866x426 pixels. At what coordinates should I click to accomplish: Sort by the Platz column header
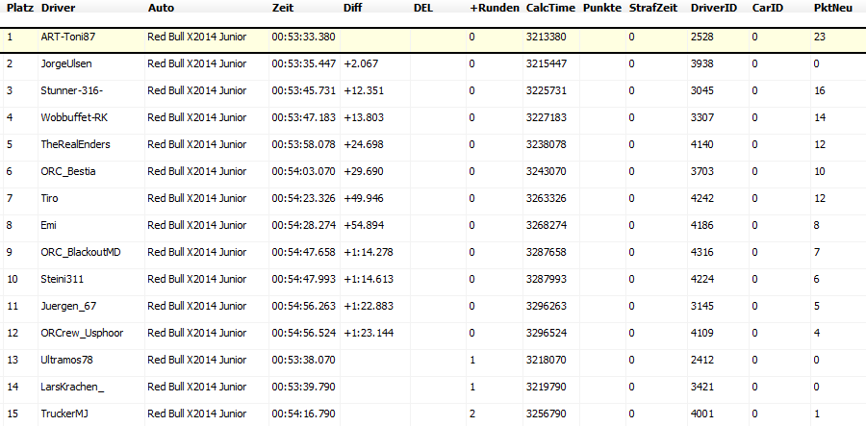pos(20,8)
